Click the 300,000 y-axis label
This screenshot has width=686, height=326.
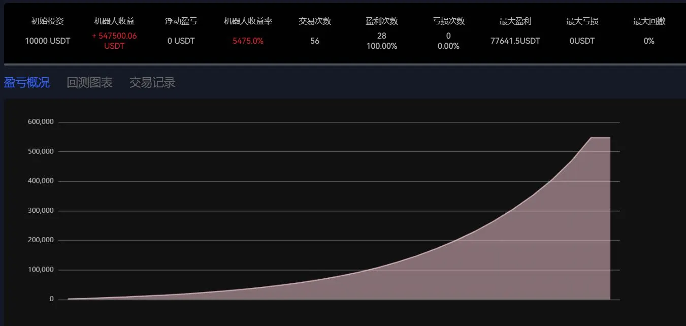point(42,211)
